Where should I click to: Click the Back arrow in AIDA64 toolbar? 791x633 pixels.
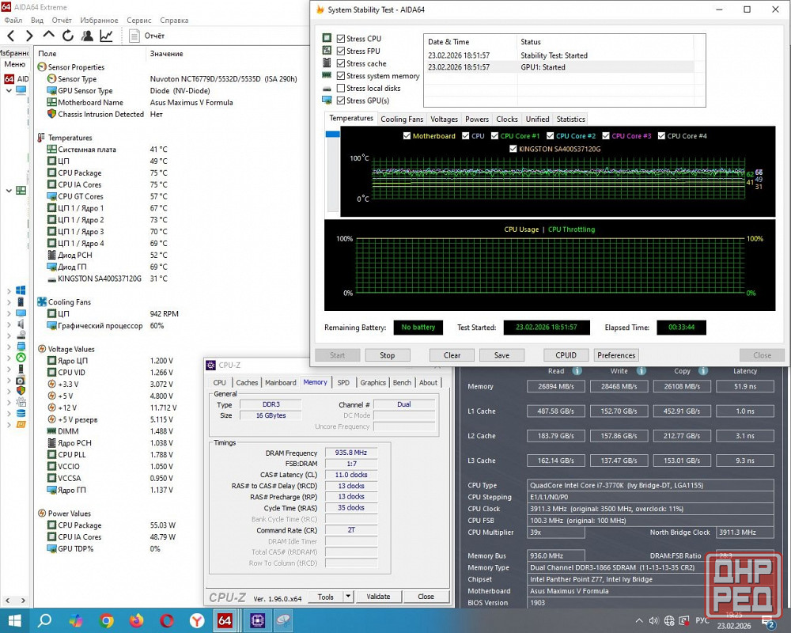coord(11,36)
